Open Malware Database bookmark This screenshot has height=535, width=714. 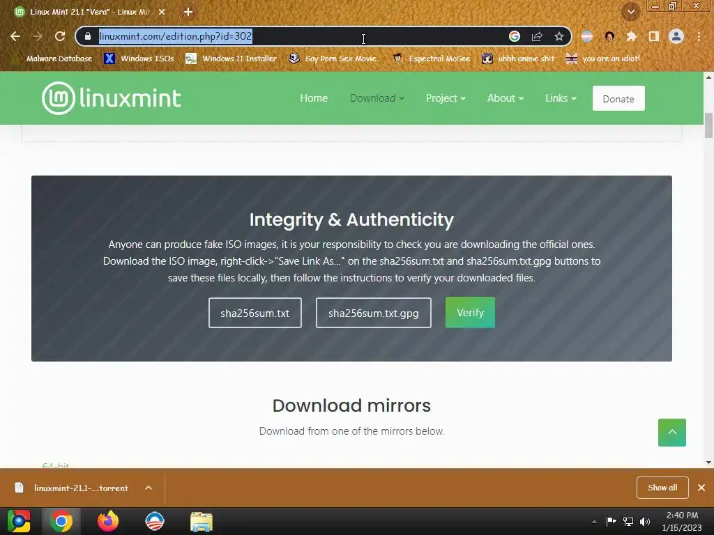pos(52,59)
